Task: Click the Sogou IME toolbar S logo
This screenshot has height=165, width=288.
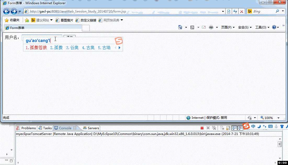Action: tap(246, 126)
